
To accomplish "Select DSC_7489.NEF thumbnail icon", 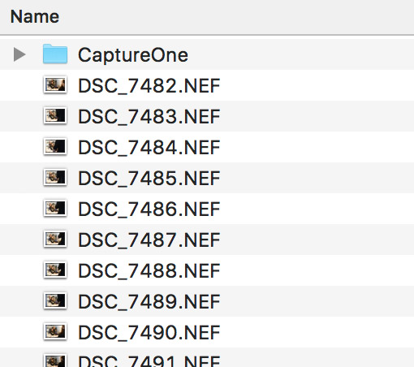I will pos(55,301).
